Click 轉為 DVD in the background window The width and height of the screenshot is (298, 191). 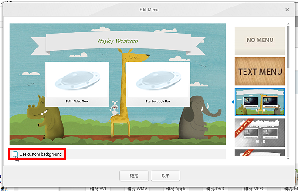(215, 189)
